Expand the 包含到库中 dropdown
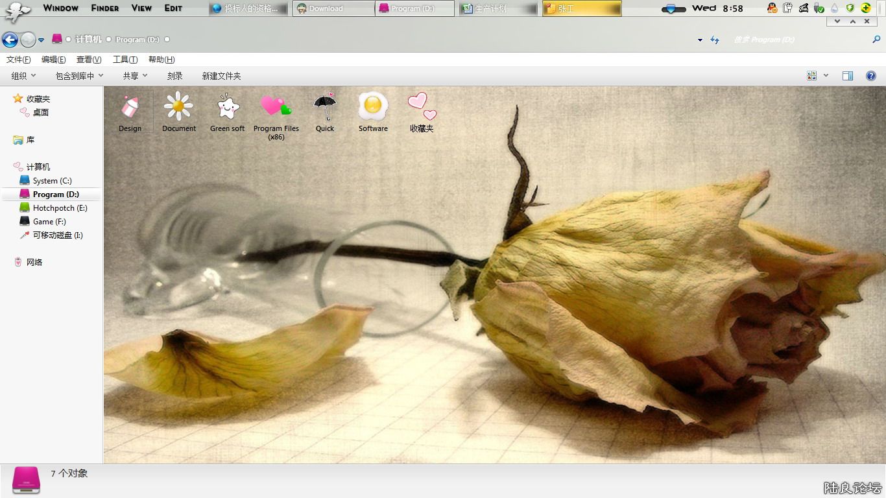Image resolution: width=886 pixels, height=498 pixels. pyautogui.click(x=79, y=76)
